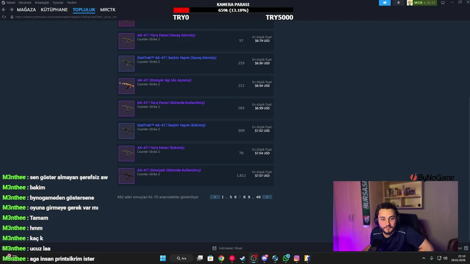The width and height of the screenshot is (470, 264).
Task: Click the steamcommunity market URL bar
Action: tap(66, 17)
